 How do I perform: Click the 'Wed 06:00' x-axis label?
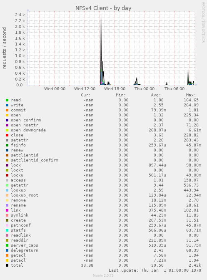(x=55, y=89)
